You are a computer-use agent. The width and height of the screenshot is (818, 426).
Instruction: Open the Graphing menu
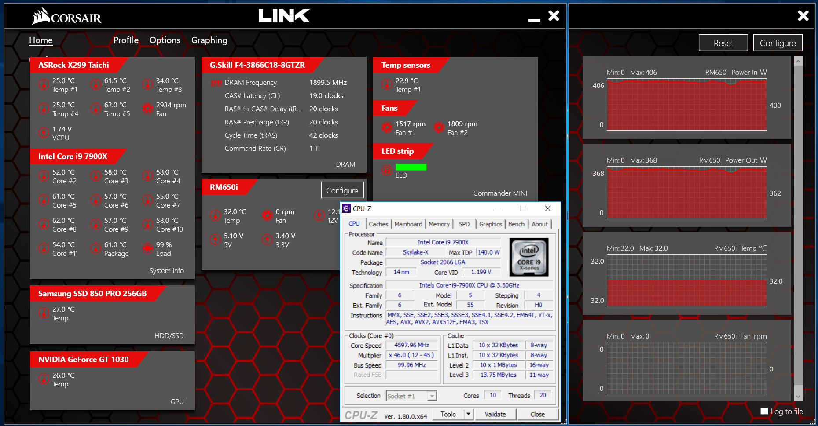pos(209,40)
